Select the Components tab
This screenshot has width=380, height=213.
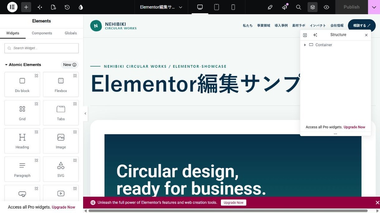[42, 33]
